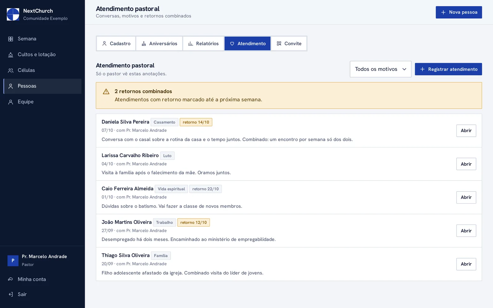Click Sair to log out
The height and width of the screenshot is (308, 493).
pyautogui.click(x=43, y=294)
